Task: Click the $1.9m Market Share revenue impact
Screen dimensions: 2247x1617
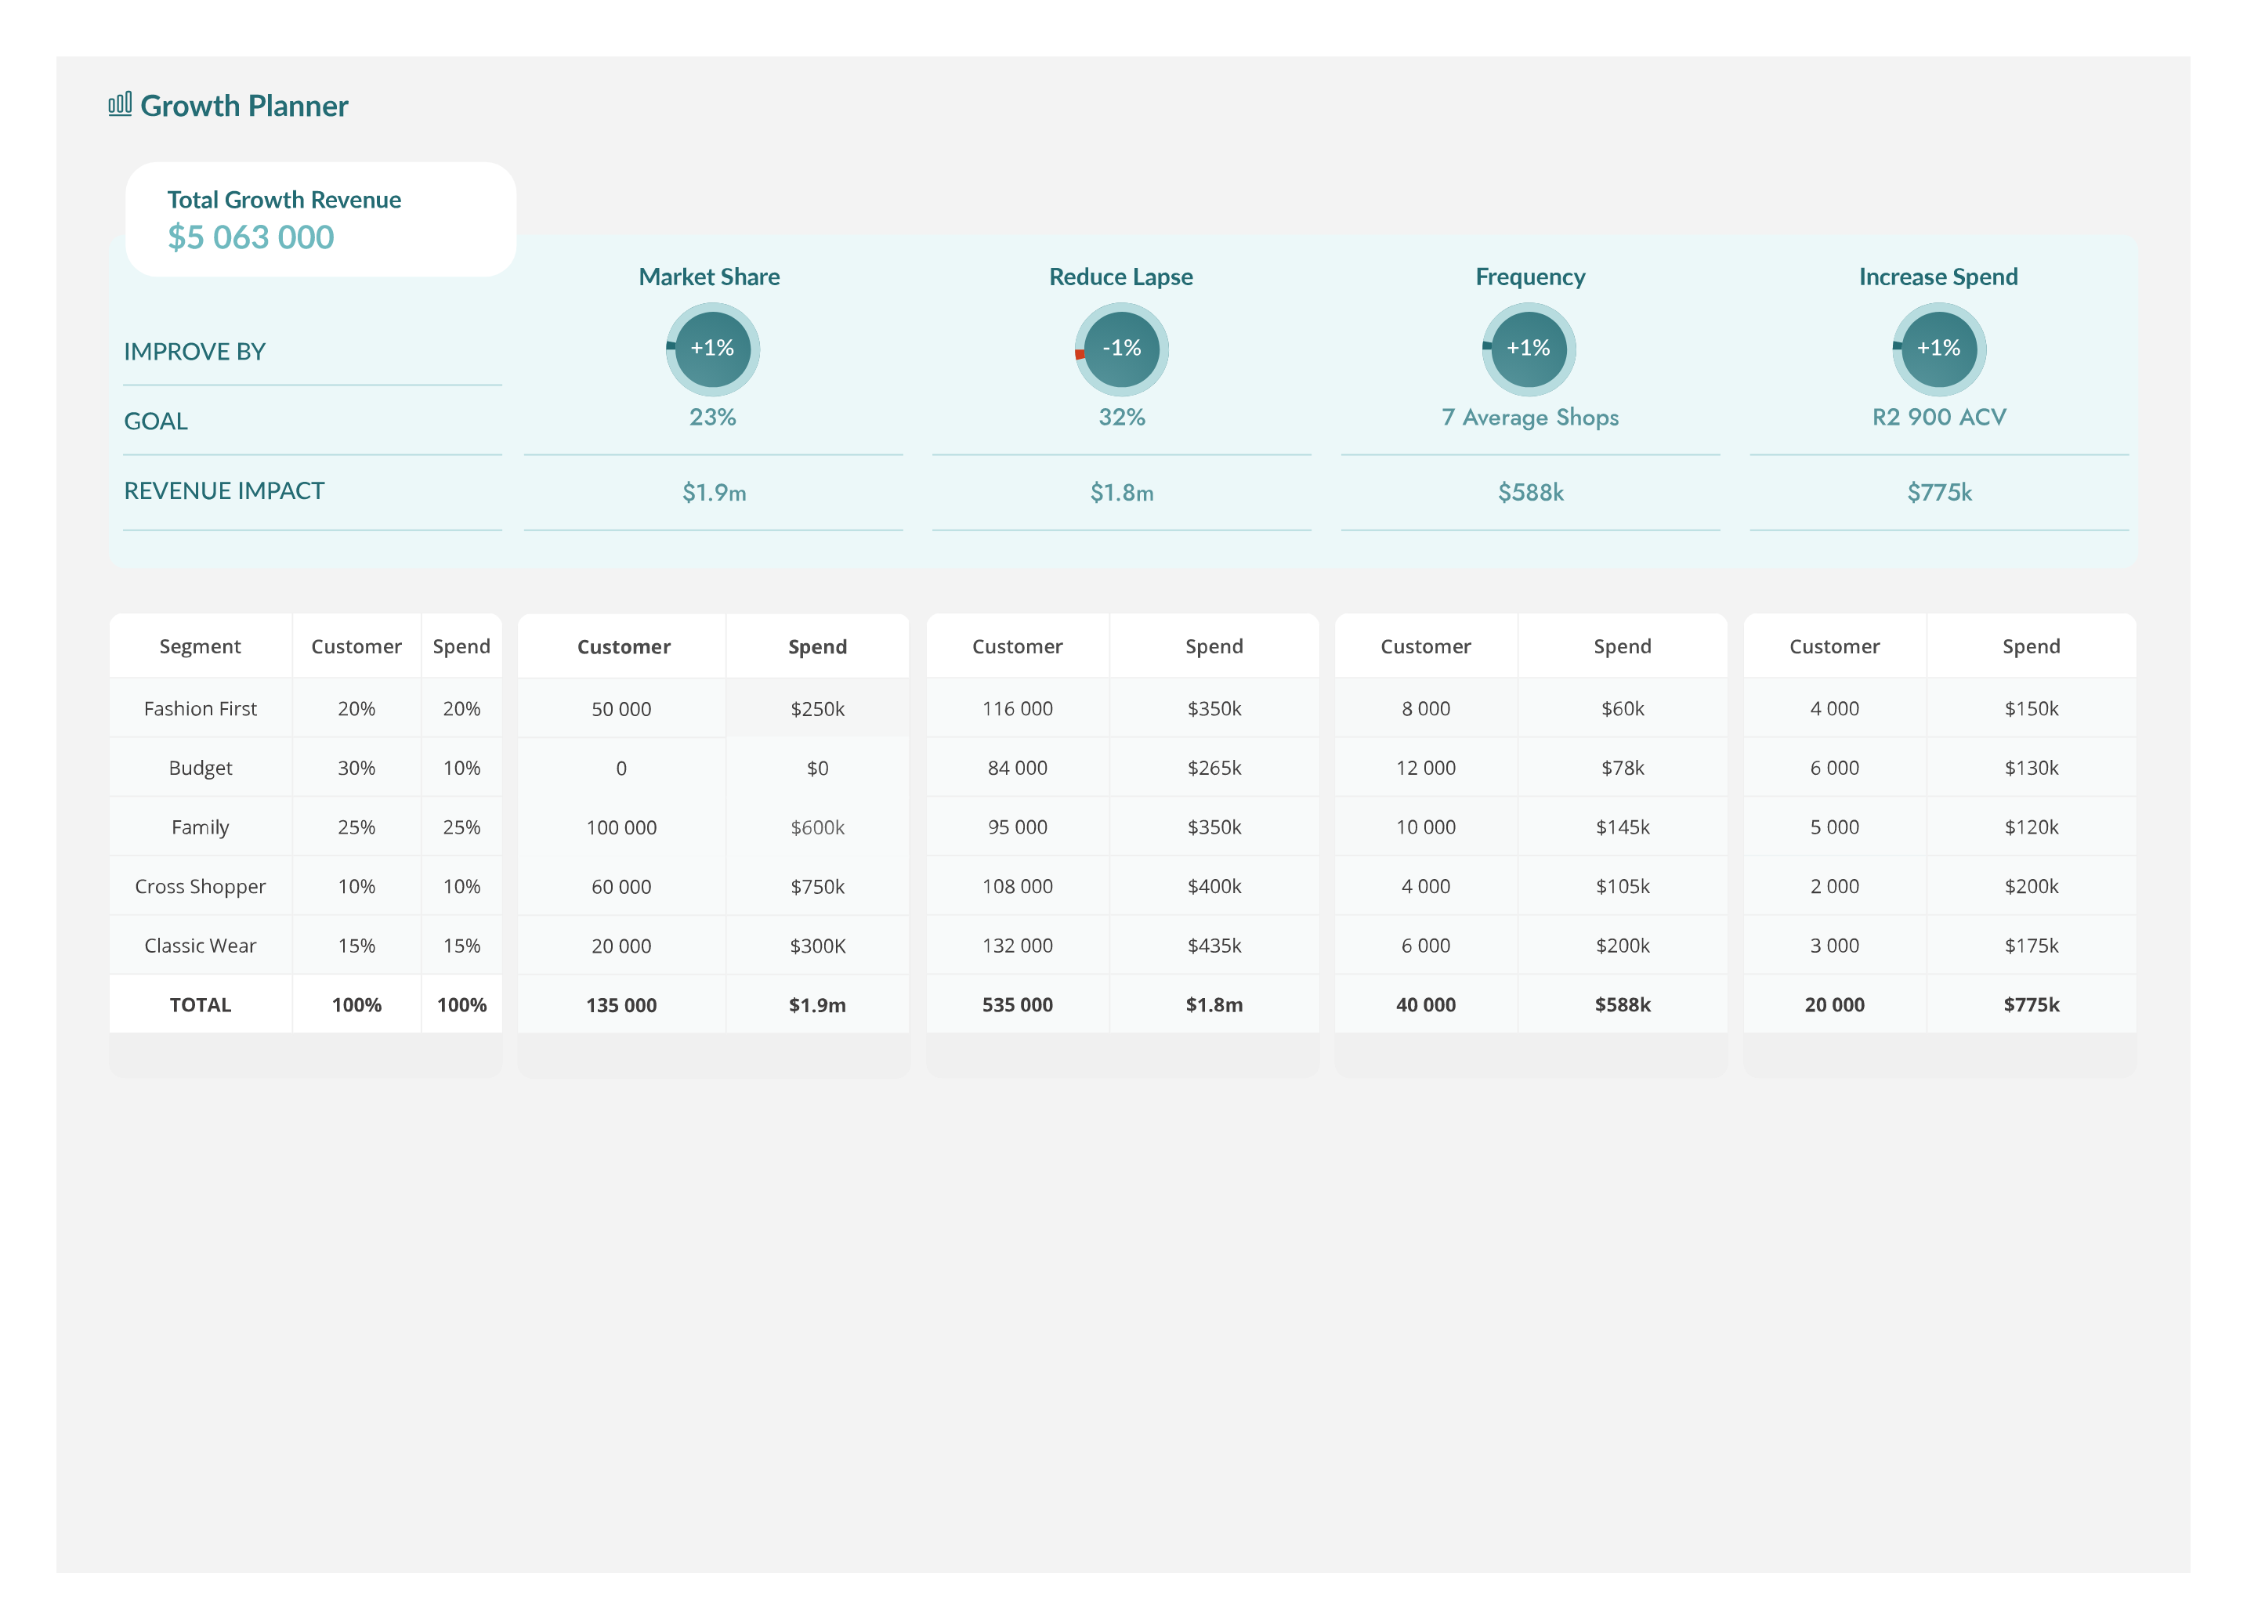Action: [x=713, y=493]
